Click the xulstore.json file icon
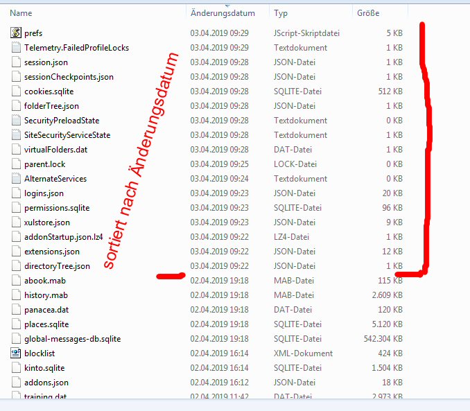 16,222
